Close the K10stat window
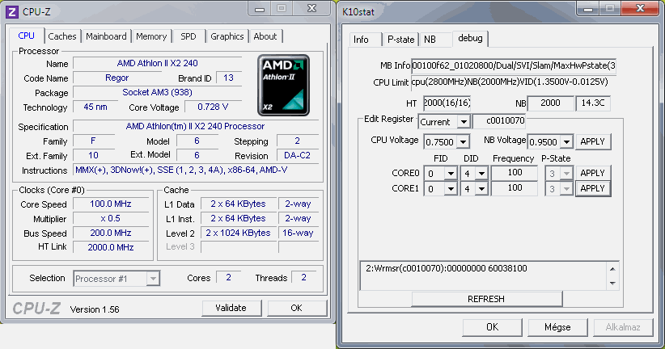665x349 pixels. (640, 8)
